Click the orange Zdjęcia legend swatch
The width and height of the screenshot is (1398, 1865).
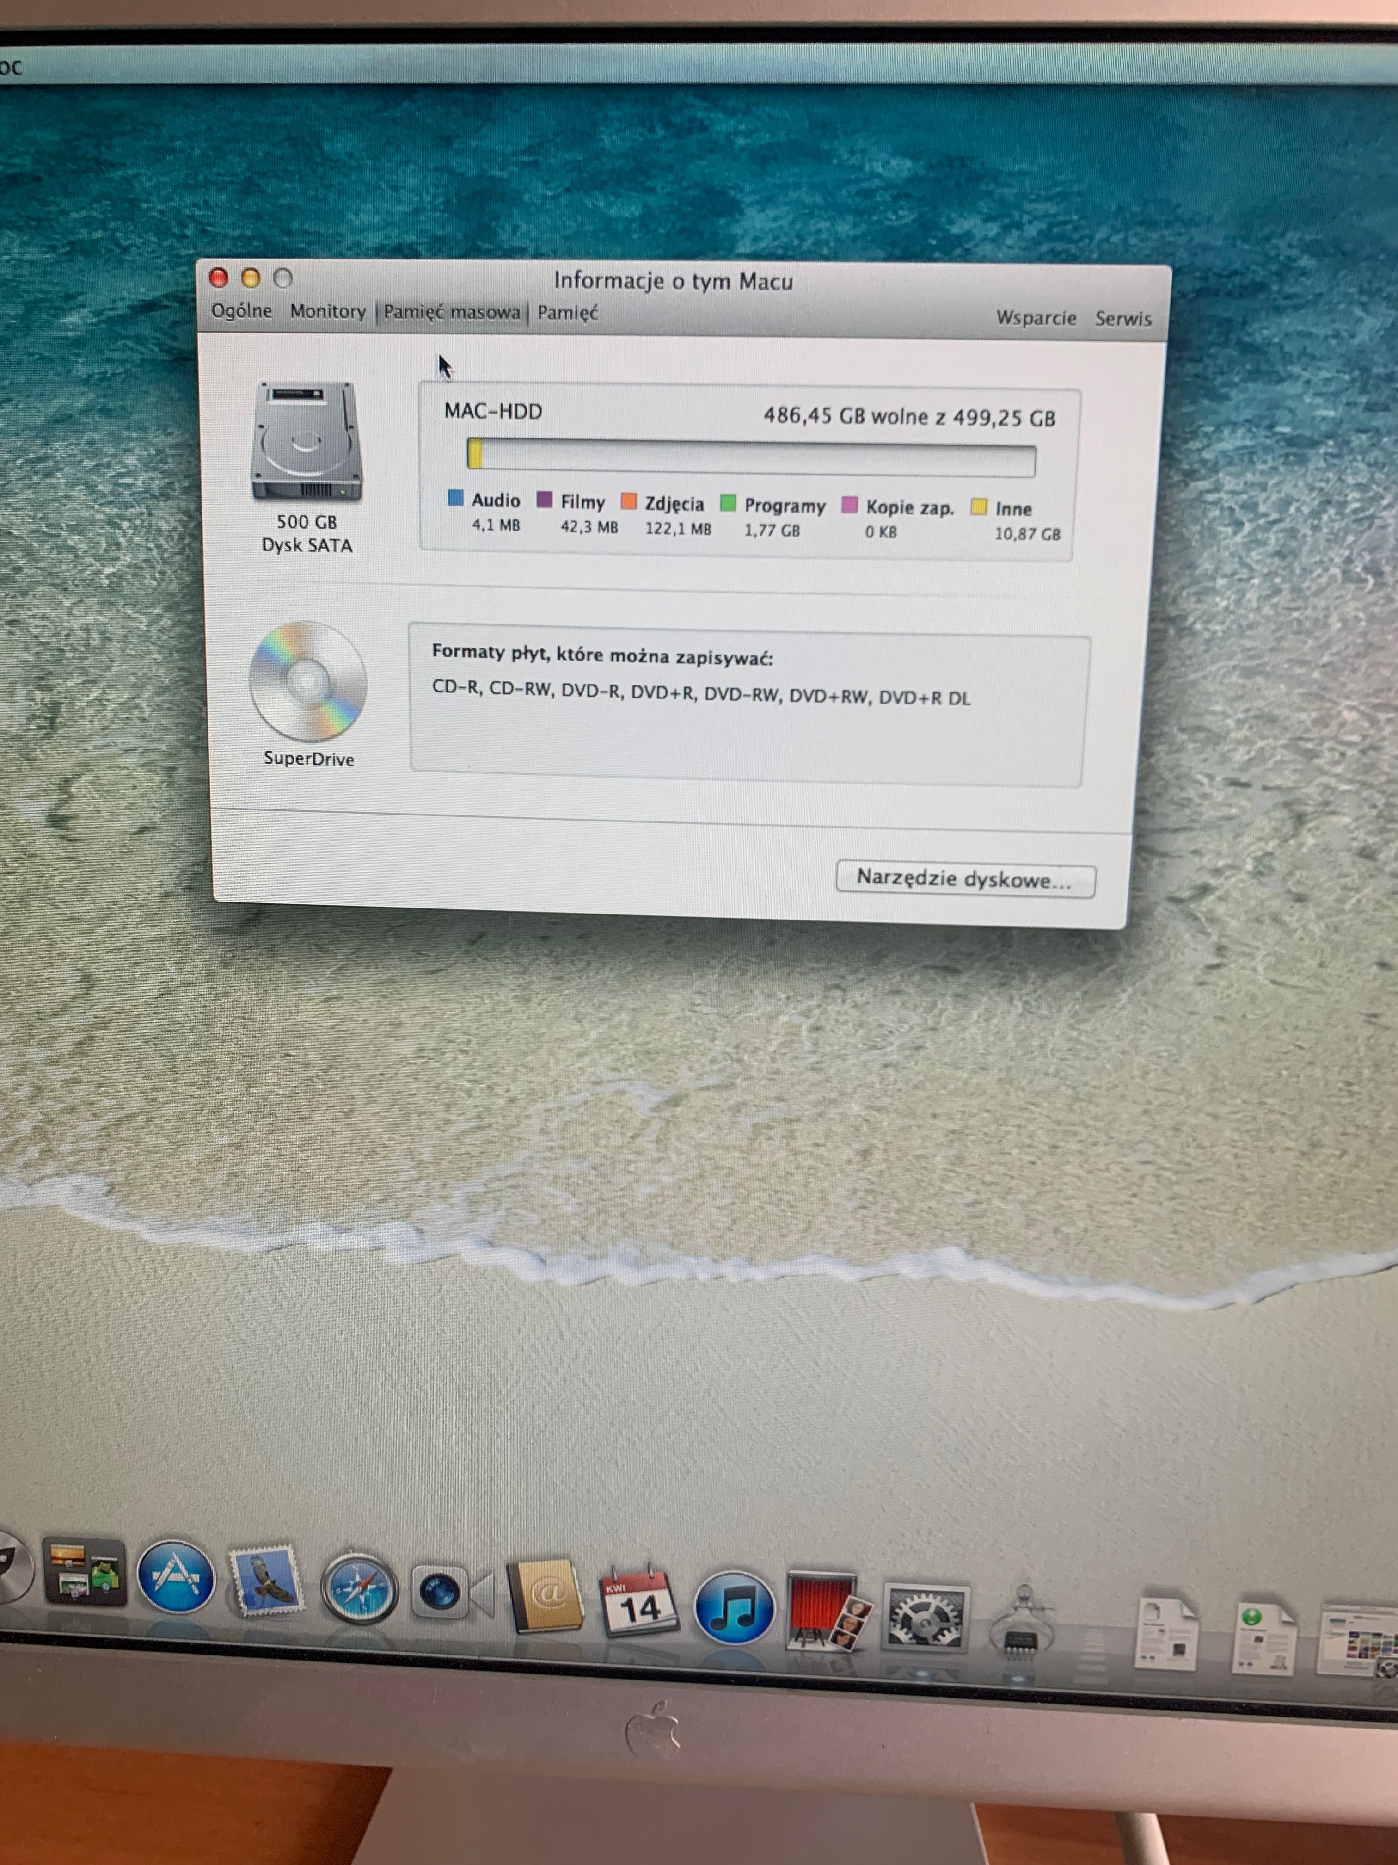click(x=629, y=502)
